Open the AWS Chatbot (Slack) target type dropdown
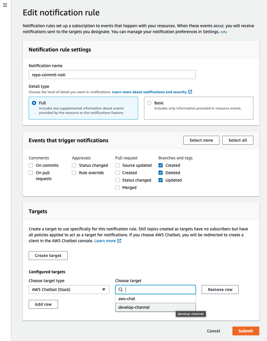 [x=69, y=290]
